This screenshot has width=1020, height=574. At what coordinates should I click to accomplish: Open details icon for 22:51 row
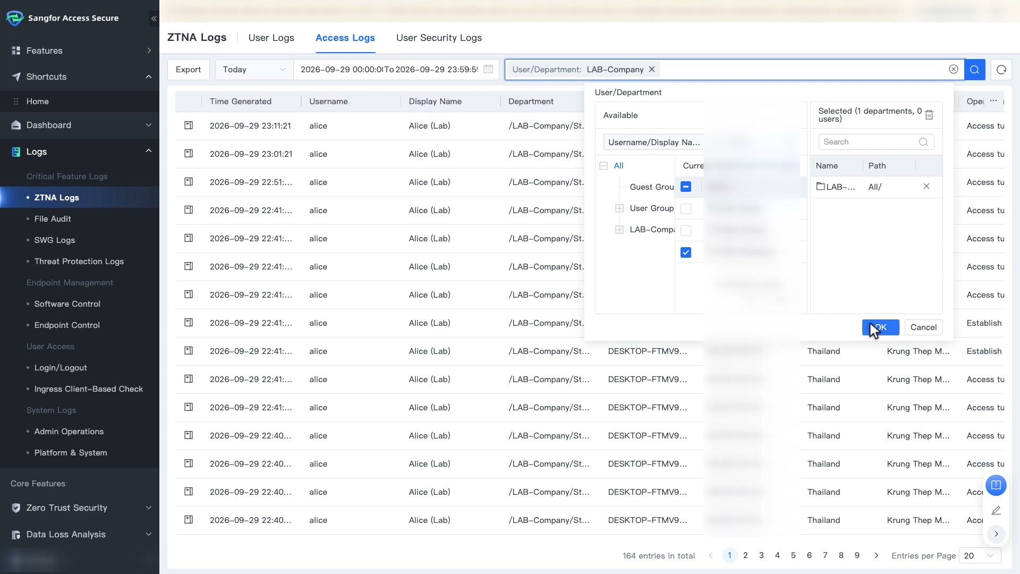pyautogui.click(x=189, y=182)
